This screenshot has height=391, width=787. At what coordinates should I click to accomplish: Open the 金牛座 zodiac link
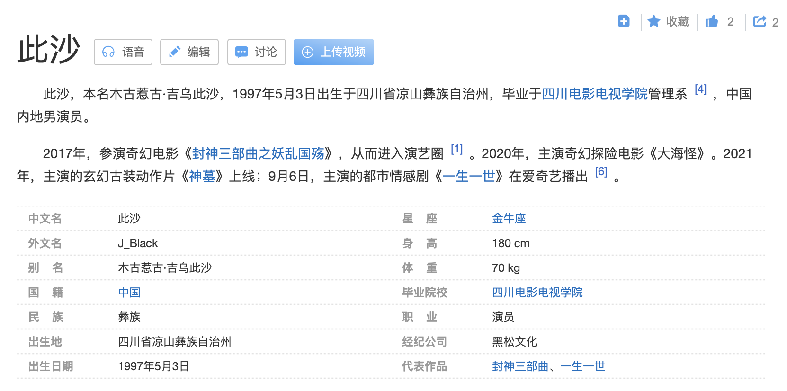(509, 219)
